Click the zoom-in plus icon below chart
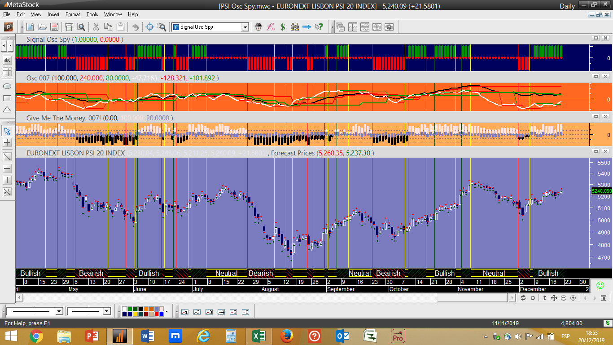 (x=573, y=298)
